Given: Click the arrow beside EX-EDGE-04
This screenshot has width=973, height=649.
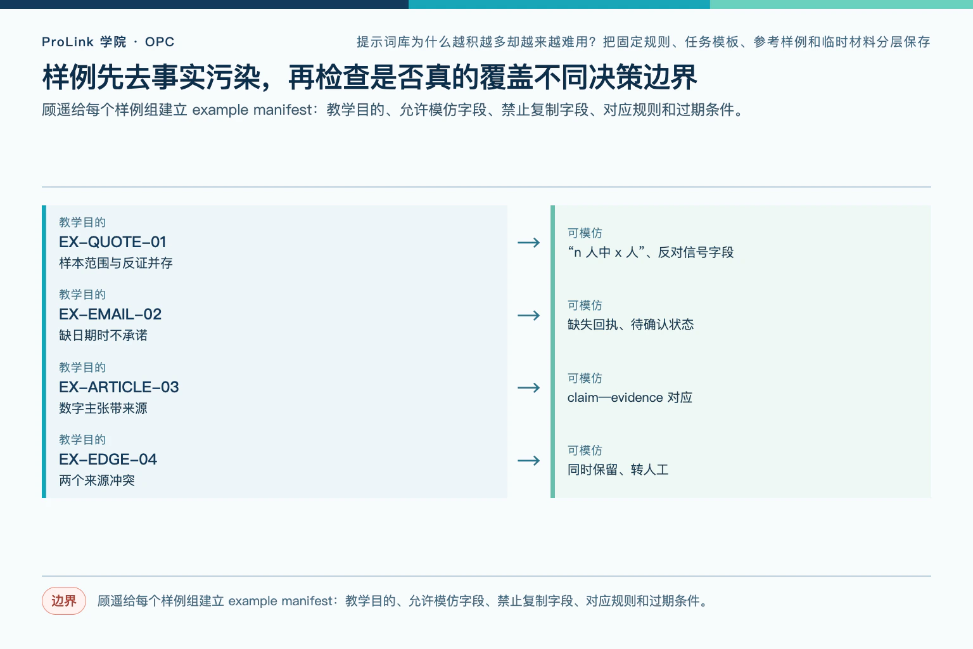Looking at the screenshot, I should pos(529,460).
